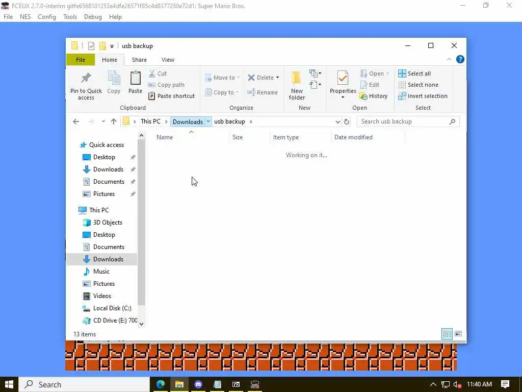The width and height of the screenshot is (522, 392).
Task: Open Discord from taskbar
Action: [198, 384]
